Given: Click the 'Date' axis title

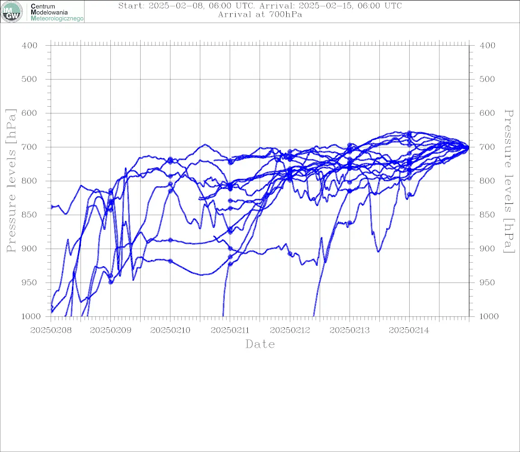Looking at the screenshot, I should click(260, 344).
